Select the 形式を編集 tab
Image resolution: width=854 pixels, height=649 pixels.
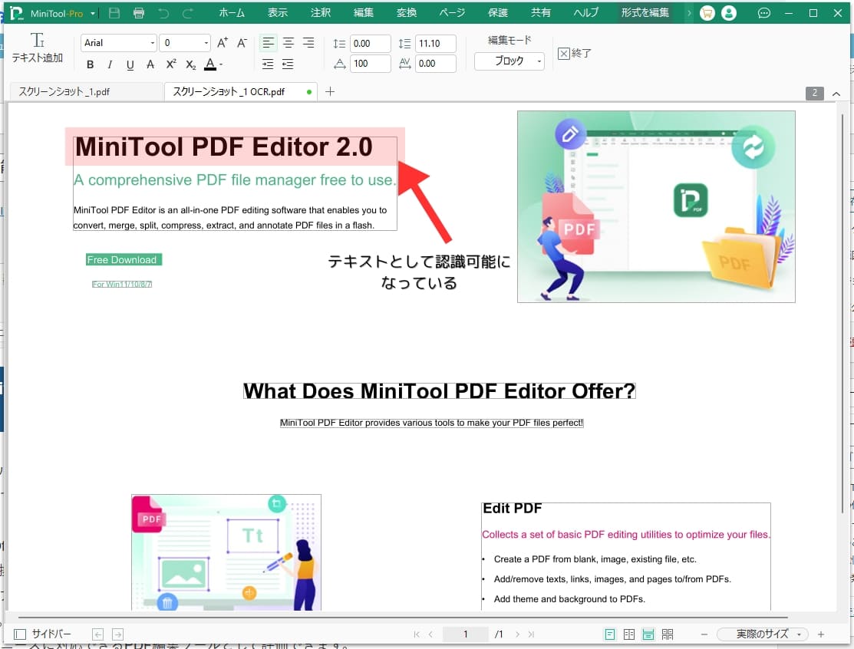pos(645,12)
